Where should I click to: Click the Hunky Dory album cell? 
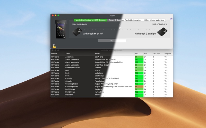[99, 92]
